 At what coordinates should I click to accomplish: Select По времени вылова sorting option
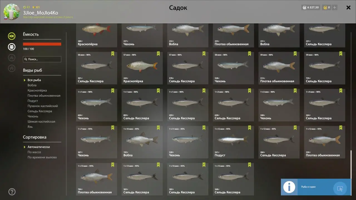(42, 157)
